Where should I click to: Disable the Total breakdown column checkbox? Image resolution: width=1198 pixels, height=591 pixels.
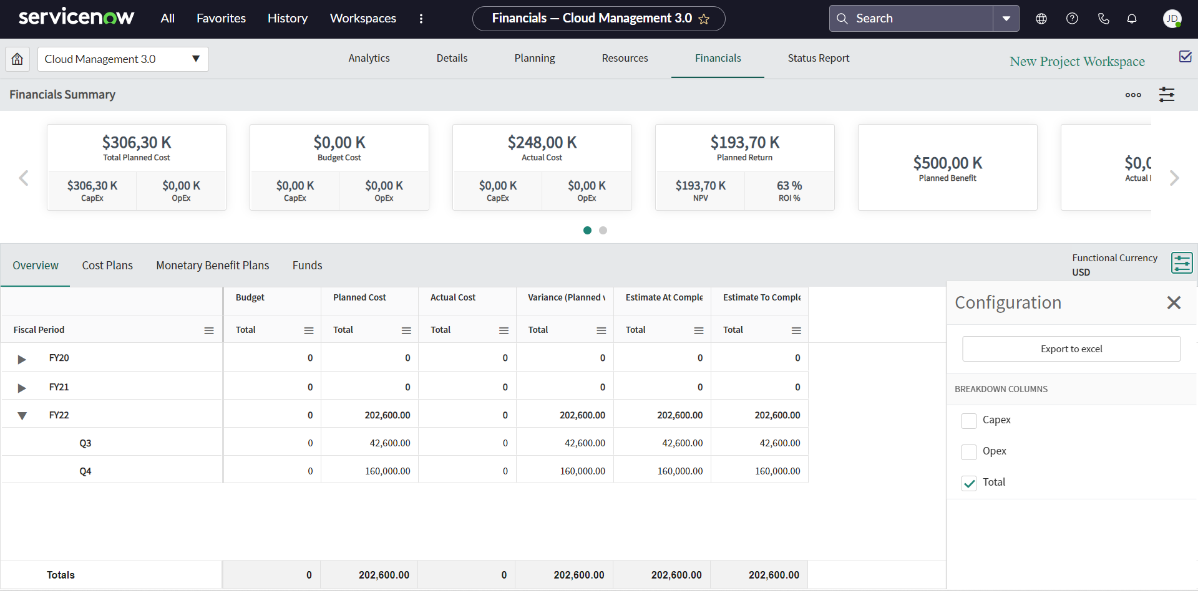[x=969, y=483]
